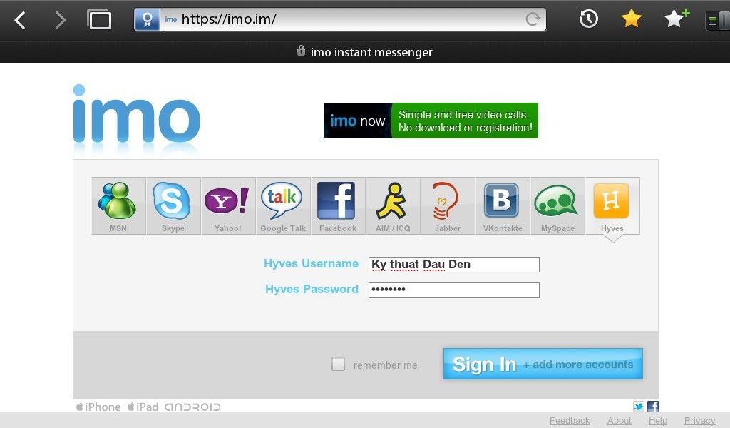This screenshot has width=730, height=428.
Task: Open imo Twitter page icon
Action: point(638,407)
